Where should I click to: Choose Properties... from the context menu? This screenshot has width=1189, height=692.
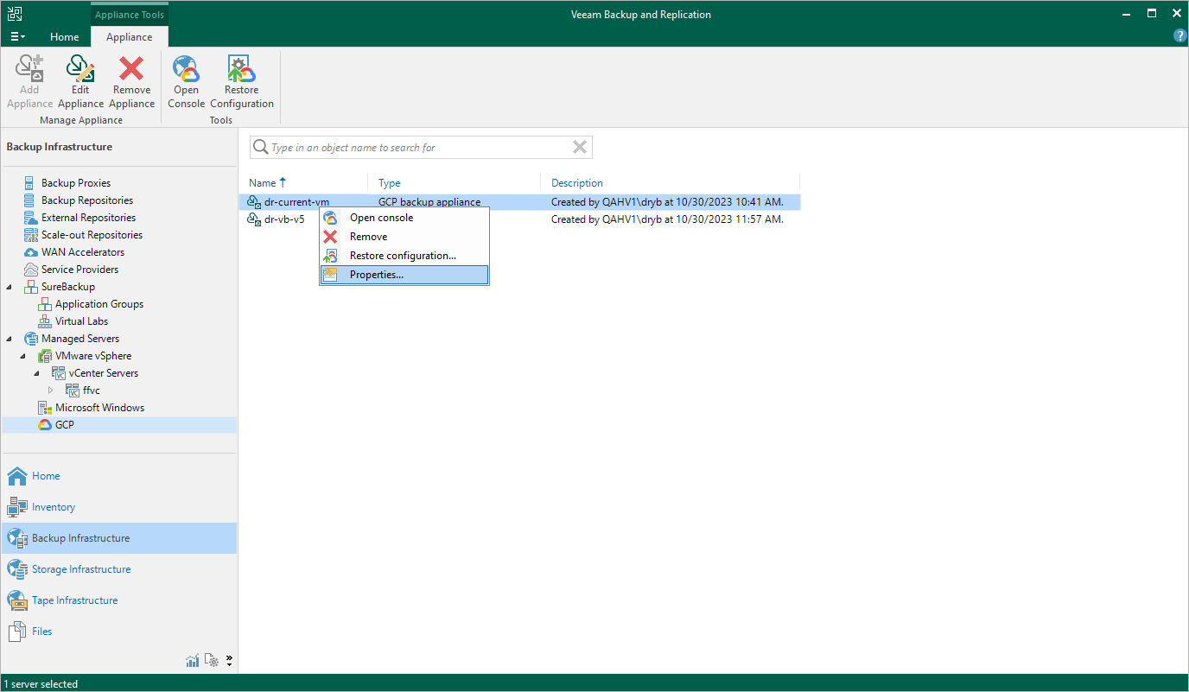click(x=404, y=275)
